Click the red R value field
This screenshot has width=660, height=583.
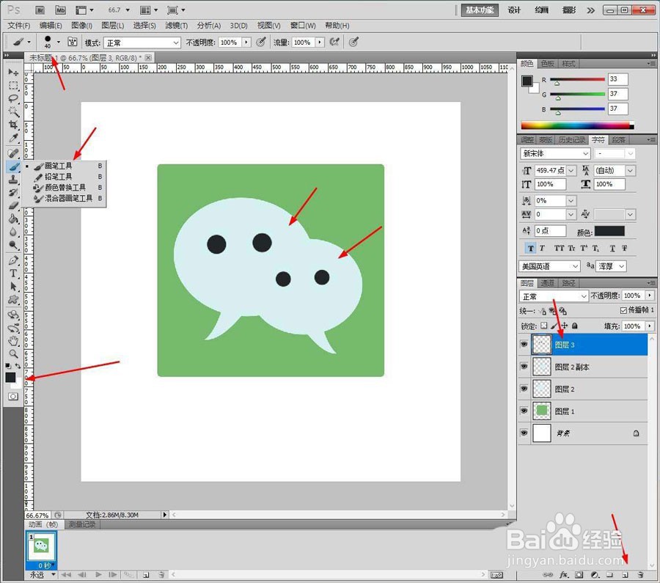click(618, 79)
